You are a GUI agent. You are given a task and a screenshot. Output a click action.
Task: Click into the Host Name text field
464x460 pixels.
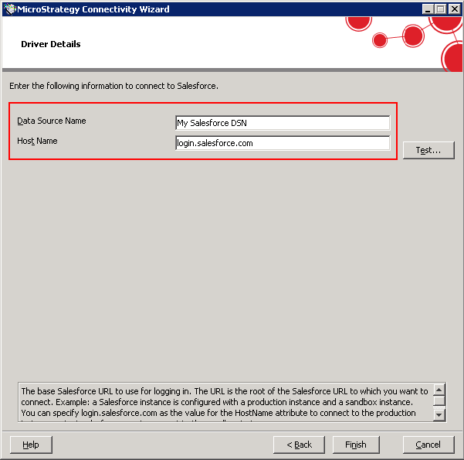(283, 143)
